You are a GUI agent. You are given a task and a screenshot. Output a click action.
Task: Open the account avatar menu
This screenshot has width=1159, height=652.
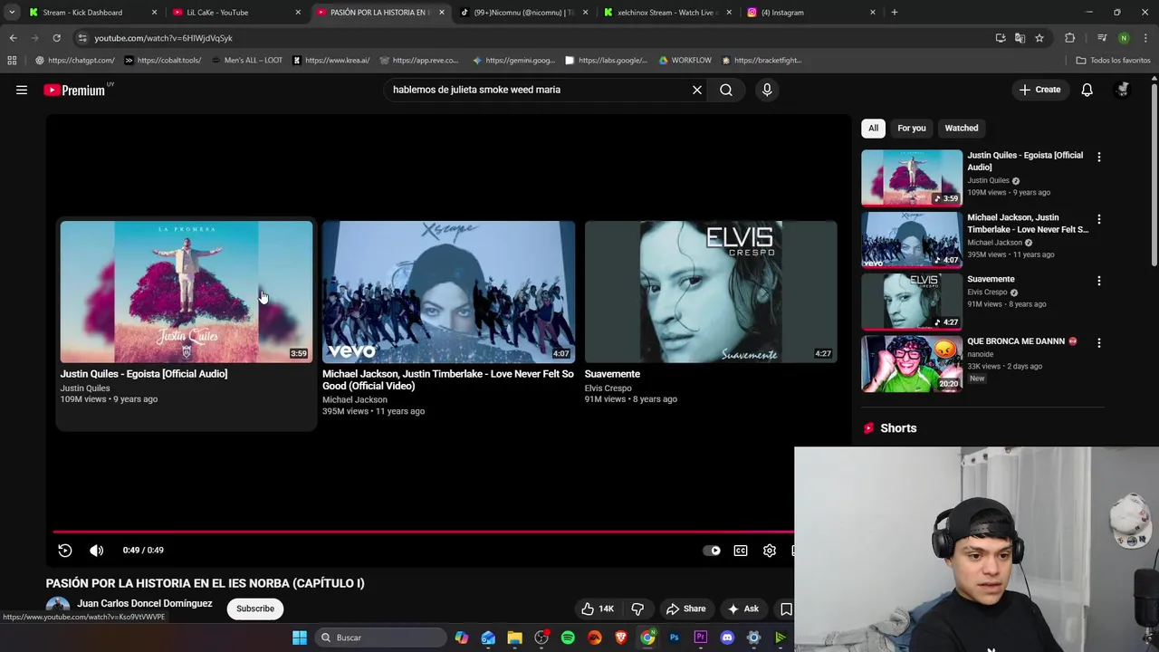[x=1123, y=90]
